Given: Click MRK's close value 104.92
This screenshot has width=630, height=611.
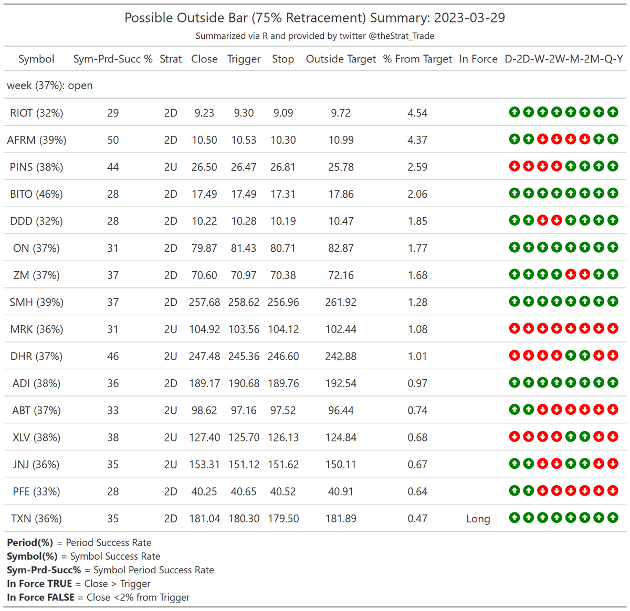Looking at the screenshot, I should pos(204,329).
